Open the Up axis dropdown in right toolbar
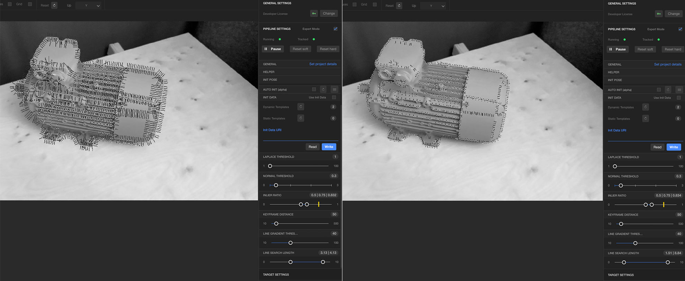 click(x=433, y=6)
